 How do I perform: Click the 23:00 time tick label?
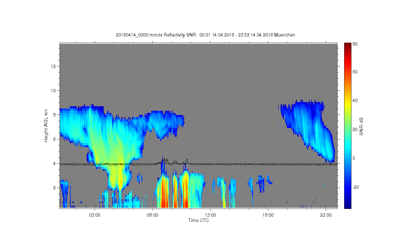pos(326,215)
